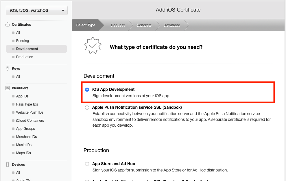The height and width of the screenshot is (181, 286).
Task: Open Music IDs list
Action: (x=24, y=145)
